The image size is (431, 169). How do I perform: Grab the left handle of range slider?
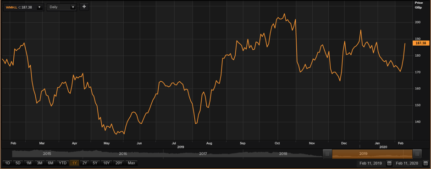327,154
